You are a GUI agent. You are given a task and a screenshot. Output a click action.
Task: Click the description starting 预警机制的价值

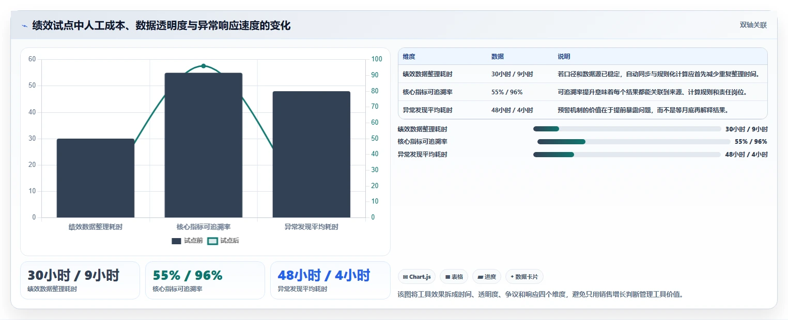click(642, 110)
